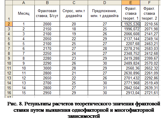Click cell containing 2570,02
The height and width of the screenshot is (121, 168).
click(149, 63)
